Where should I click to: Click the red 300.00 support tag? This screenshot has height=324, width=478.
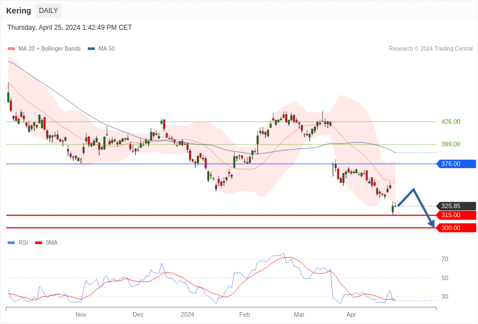pyautogui.click(x=456, y=228)
